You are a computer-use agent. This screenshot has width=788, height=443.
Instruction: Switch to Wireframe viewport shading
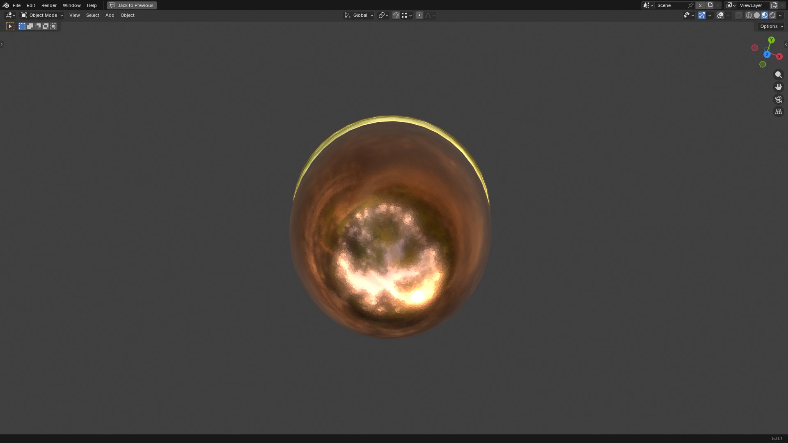(749, 15)
